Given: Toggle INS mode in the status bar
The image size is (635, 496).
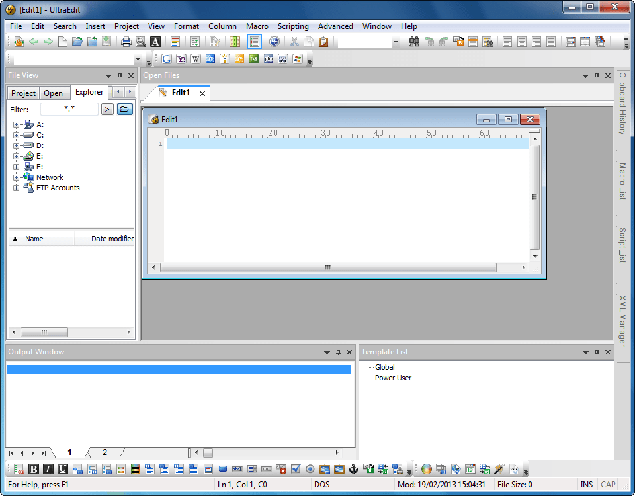Looking at the screenshot, I should point(586,484).
